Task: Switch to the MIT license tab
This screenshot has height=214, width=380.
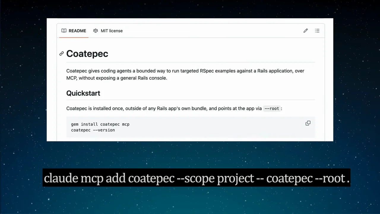Action: (x=108, y=31)
